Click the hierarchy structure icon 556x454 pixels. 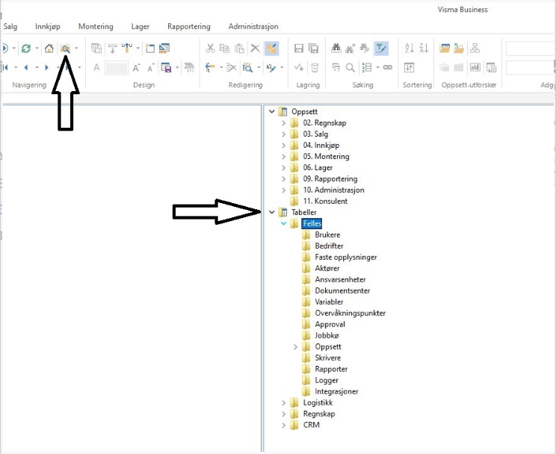tap(475, 49)
